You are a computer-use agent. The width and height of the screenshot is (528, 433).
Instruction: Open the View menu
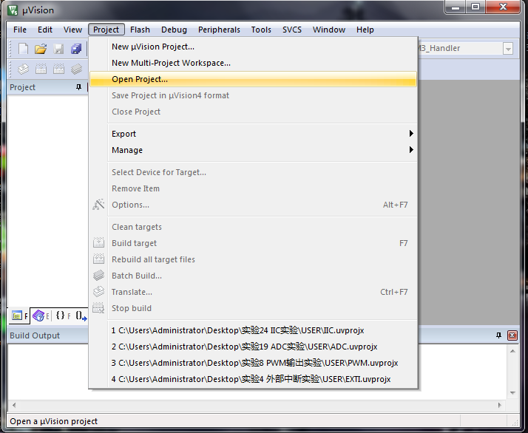tap(72, 30)
